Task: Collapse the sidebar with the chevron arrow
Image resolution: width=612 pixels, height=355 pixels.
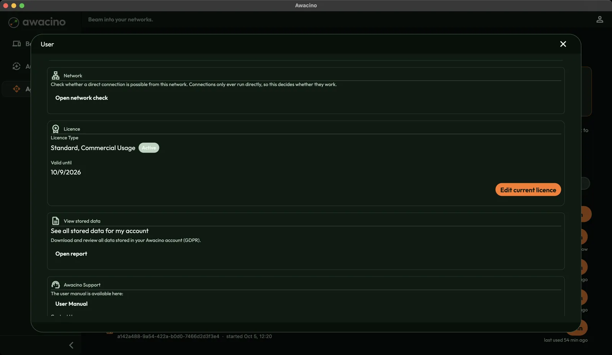Action: coord(71,345)
